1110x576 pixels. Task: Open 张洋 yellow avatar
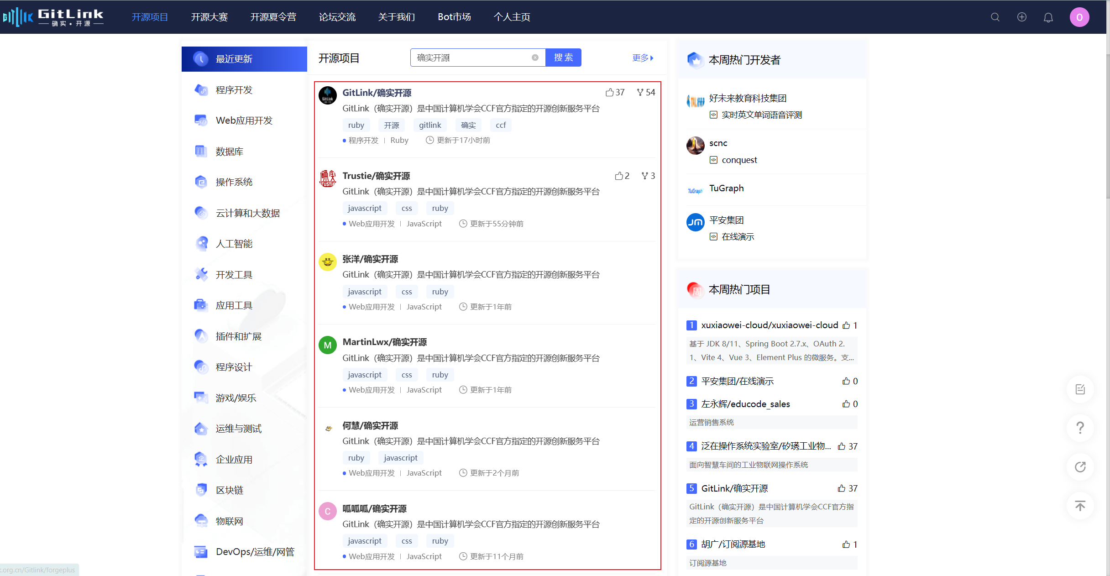[x=327, y=262]
